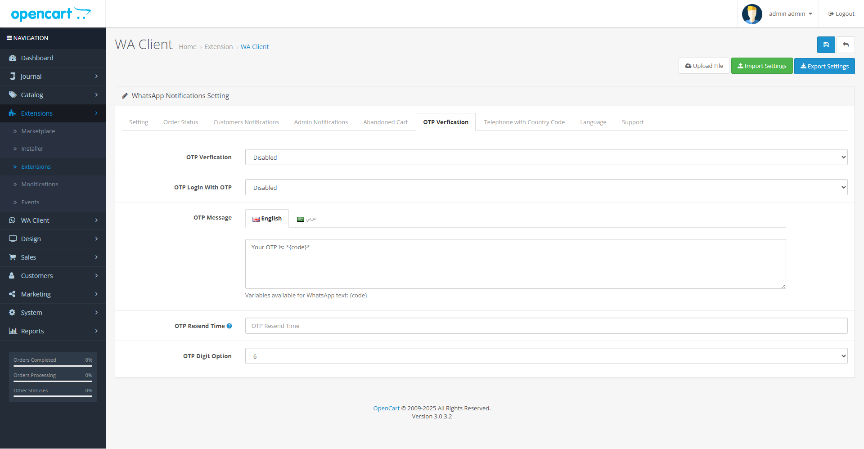
Task: Click the OTP Resend Time input field
Action: (546, 326)
